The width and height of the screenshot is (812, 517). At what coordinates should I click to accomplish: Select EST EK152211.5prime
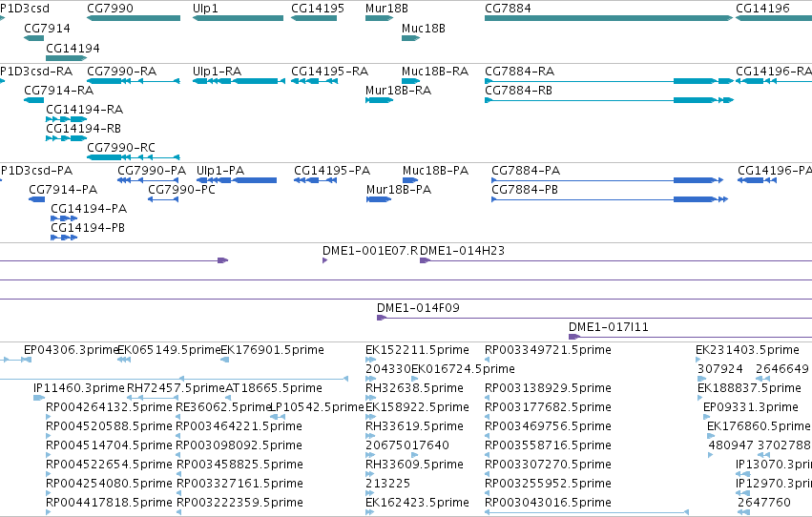point(417,350)
